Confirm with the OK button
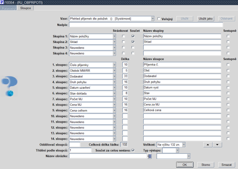 (185, 165)
